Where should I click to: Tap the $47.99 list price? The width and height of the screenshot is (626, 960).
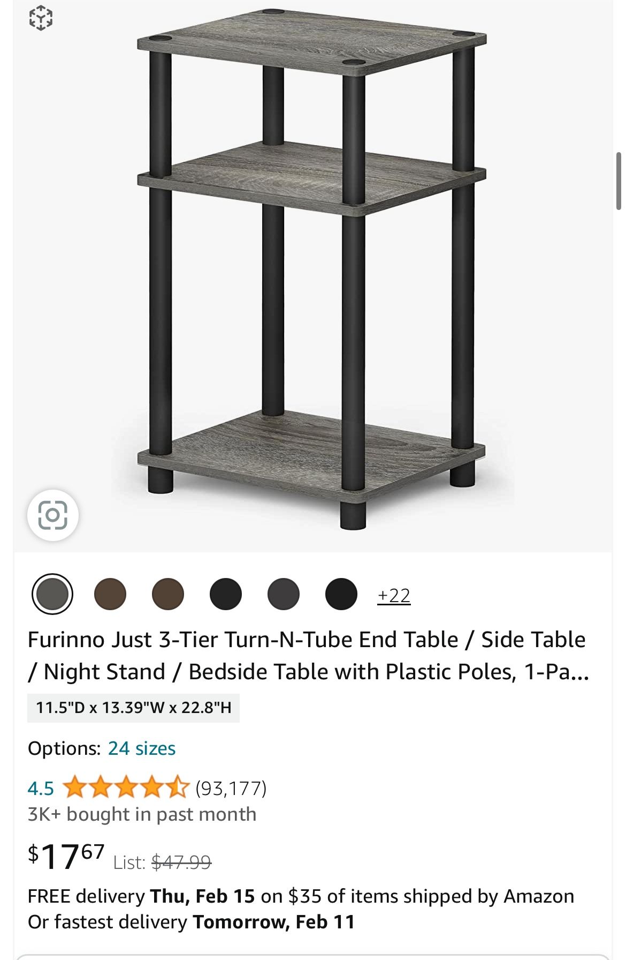[181, 862]
